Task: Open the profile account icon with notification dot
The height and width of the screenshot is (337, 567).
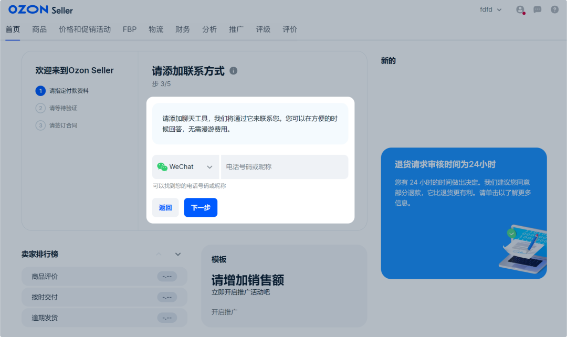Action: 519,9
